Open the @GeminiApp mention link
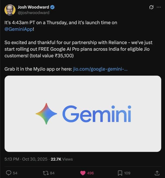 [x=18, y=29]
